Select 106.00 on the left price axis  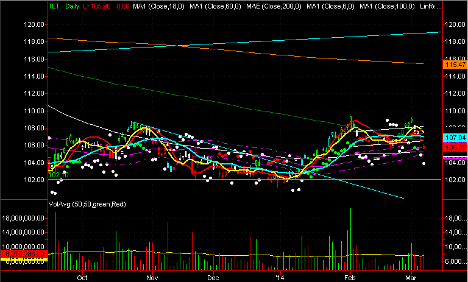tap(34, 145)
